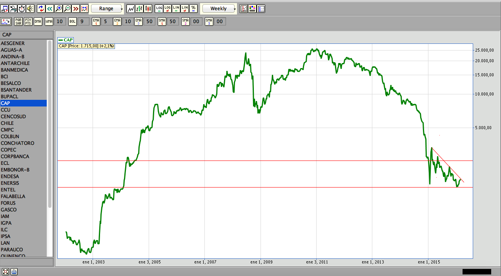Toggle the SMA 2 indicator

point(185,22)
